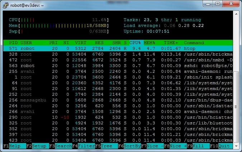
Task: Click the TIME+ column header
Action: [x=171, y=43]
